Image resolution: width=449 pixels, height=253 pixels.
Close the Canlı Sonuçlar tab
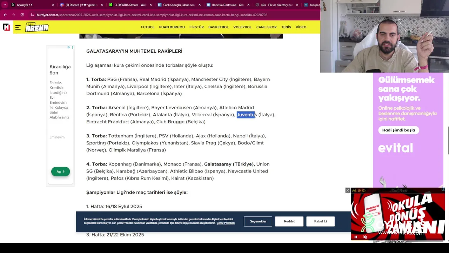point(199,5)
